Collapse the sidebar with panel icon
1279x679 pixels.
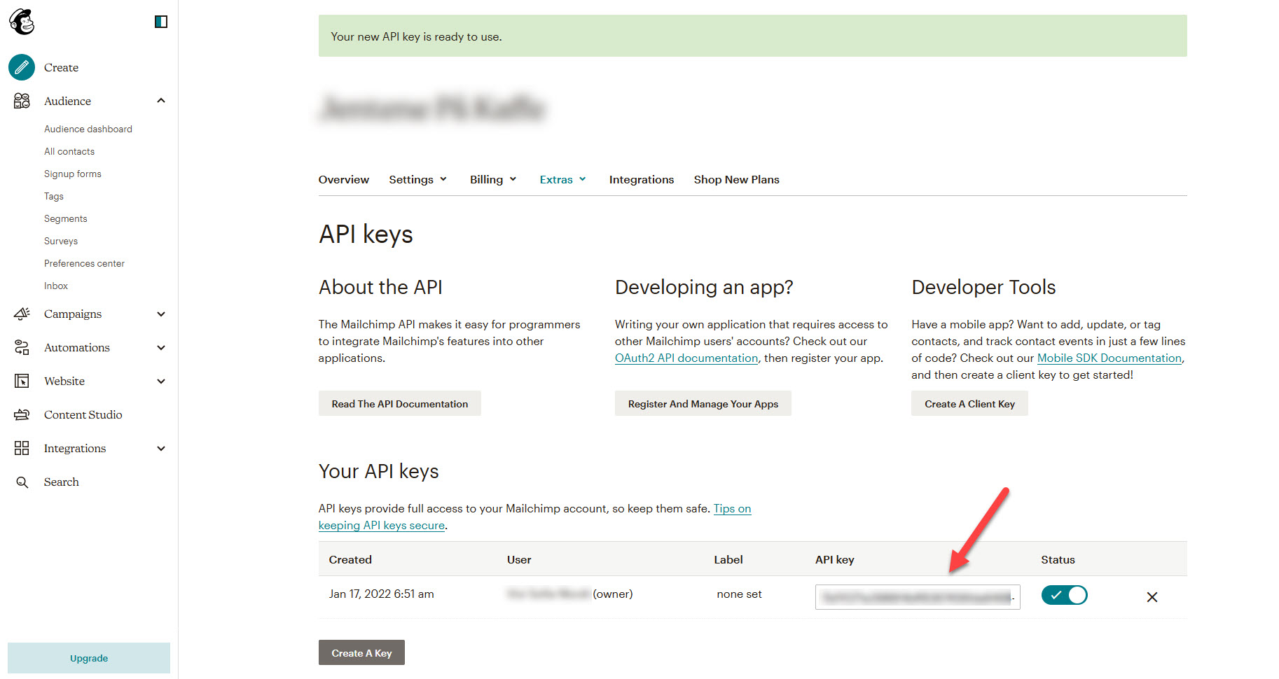(161, 22)
